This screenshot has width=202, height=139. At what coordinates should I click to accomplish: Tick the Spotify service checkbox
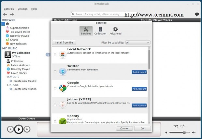55,121
